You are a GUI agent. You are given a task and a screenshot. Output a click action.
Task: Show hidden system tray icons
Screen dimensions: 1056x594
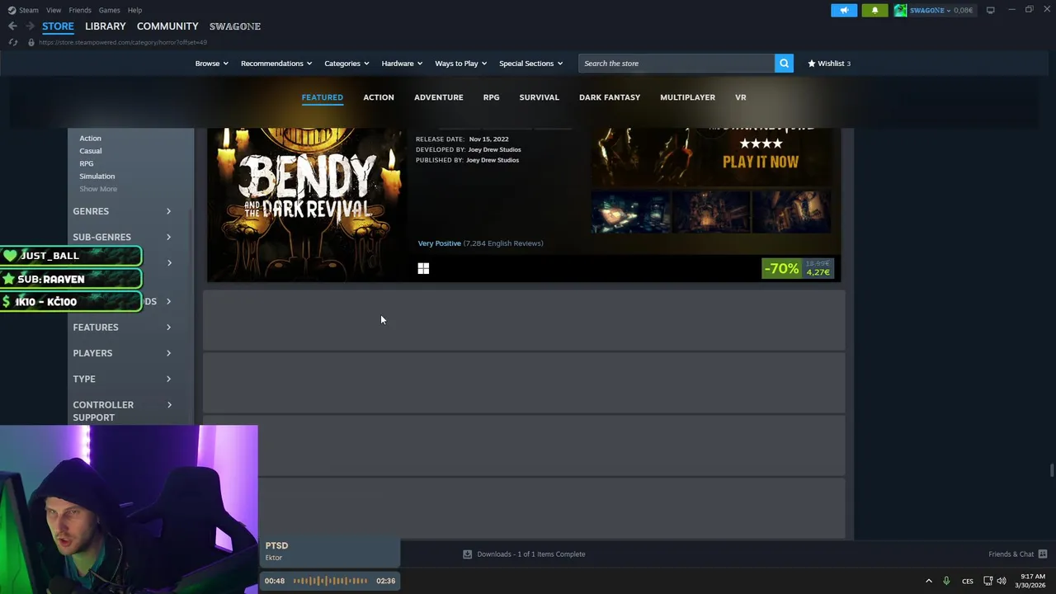[928, 581]
